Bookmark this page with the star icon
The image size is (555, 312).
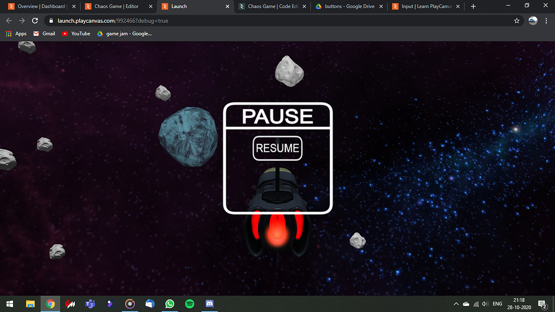[517, 21]
